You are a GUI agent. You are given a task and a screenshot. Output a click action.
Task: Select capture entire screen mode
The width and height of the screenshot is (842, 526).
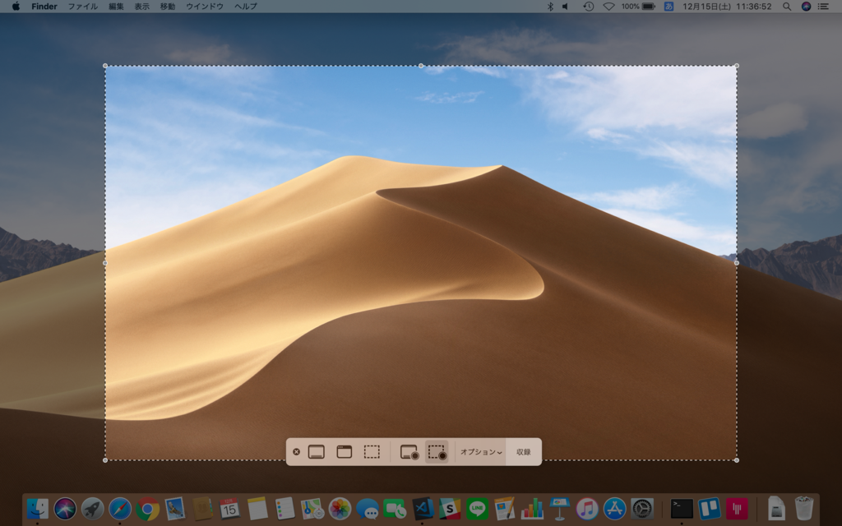click(x=317, y=452)
